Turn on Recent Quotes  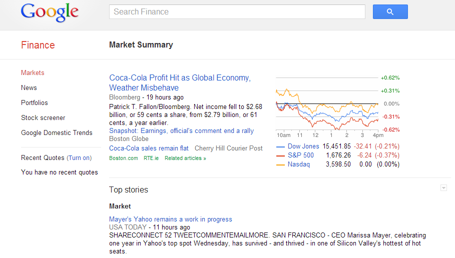79,158
